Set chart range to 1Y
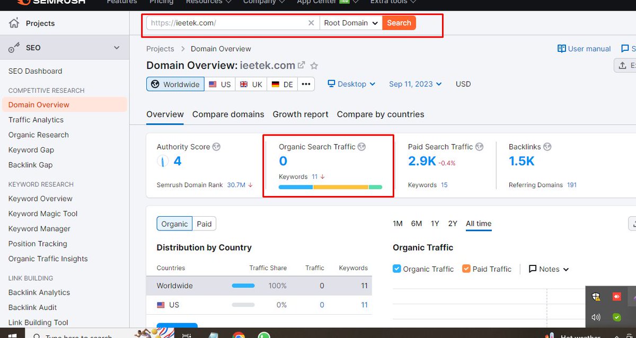The height and width of the screenshot is (338, 636). tap(435, 224)
